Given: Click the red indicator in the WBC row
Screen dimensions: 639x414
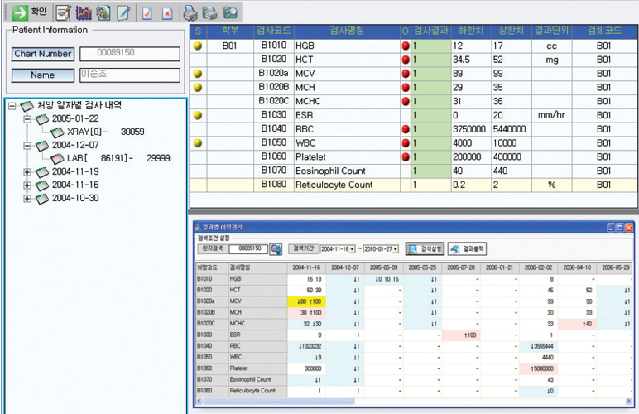Looking at the screenshot, I should click(x=405, y=143).
